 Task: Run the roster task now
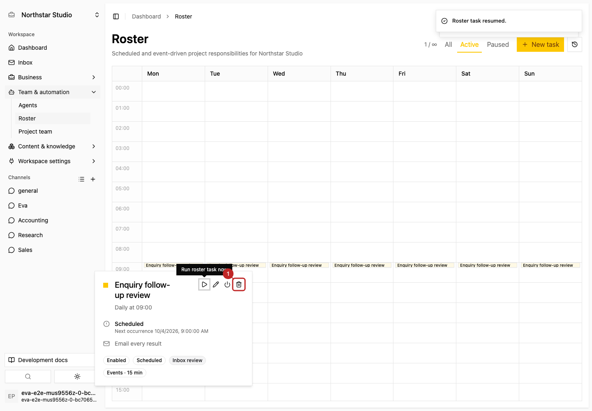coord(204,284)
